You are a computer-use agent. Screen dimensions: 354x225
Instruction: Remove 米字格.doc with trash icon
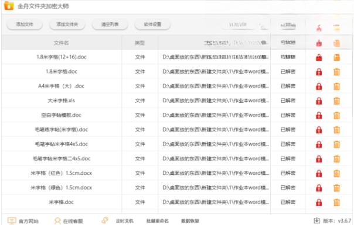(336, 202)
